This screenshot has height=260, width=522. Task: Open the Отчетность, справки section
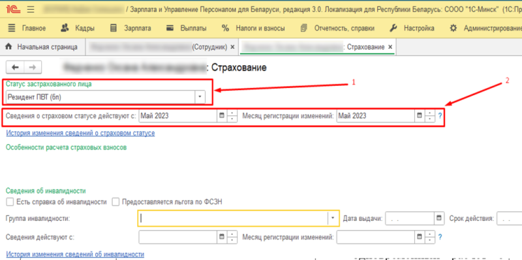point(337,28)
